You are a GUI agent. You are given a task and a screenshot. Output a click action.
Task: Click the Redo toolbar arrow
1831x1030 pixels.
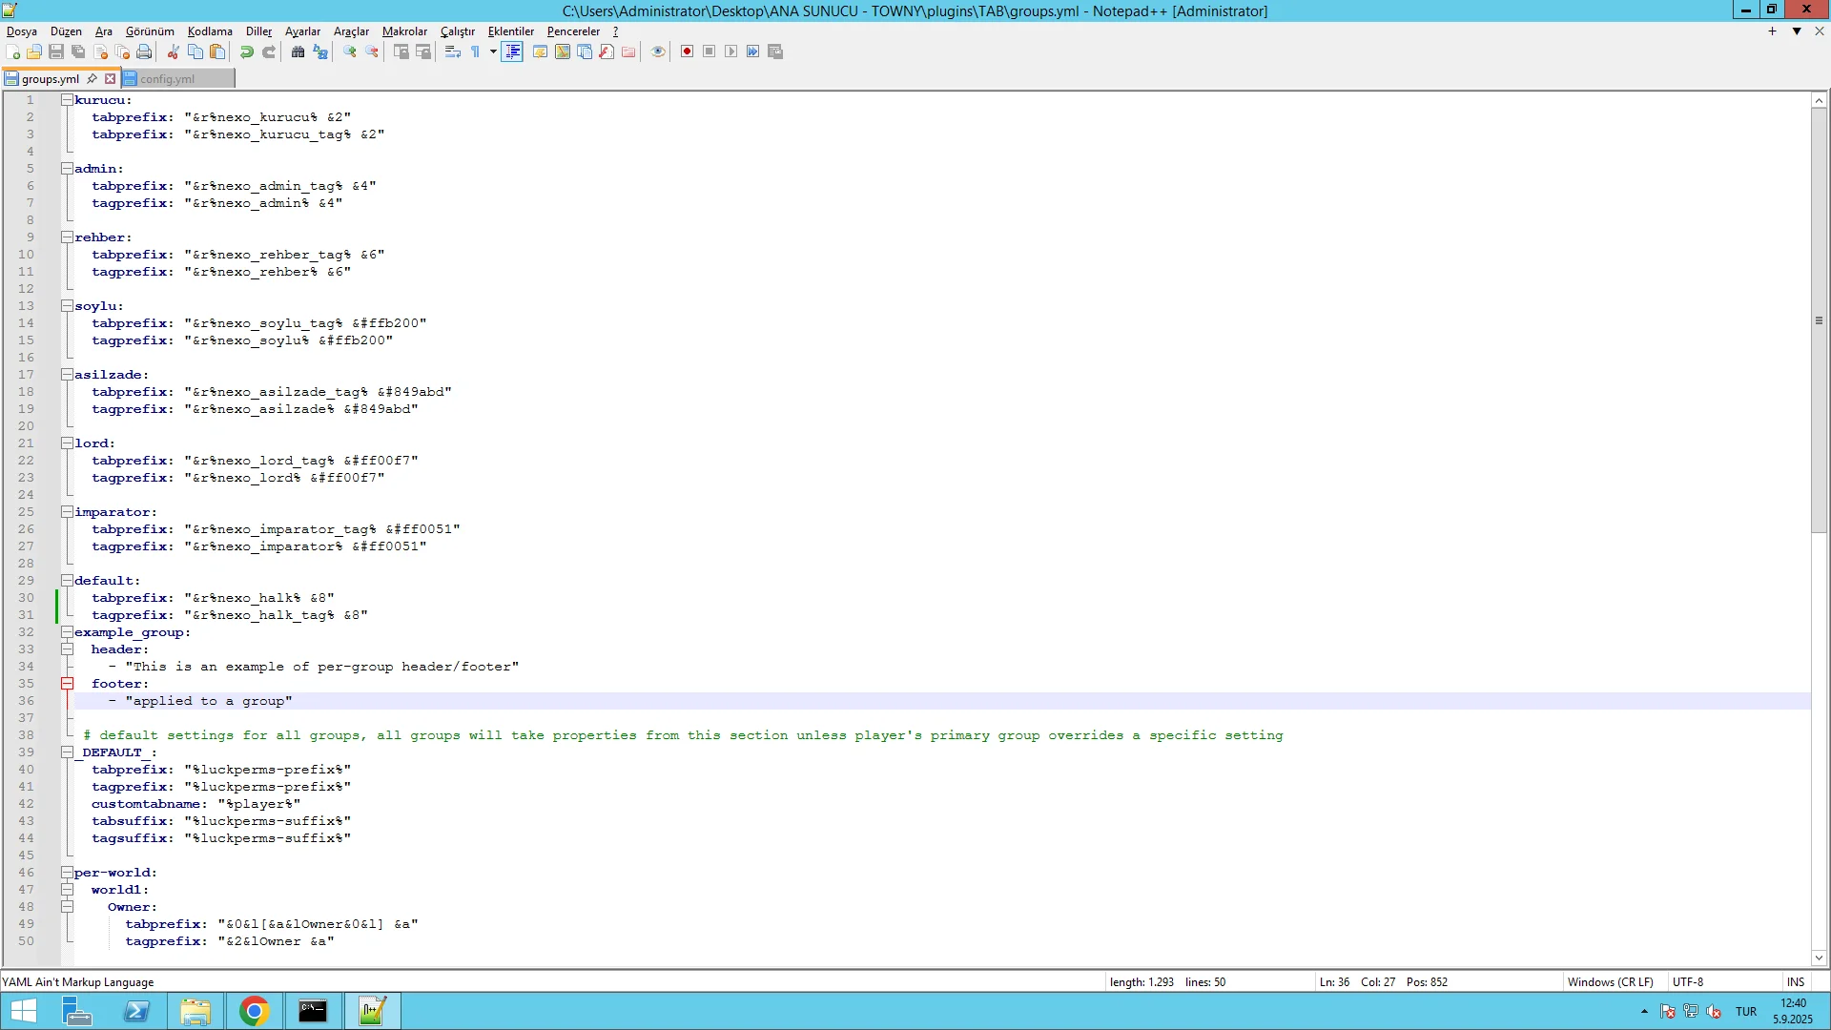pos(269,51)
